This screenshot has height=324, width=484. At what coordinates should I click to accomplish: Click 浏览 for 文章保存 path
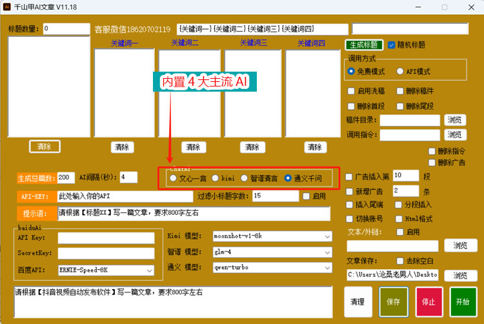[x=461, y=276]
